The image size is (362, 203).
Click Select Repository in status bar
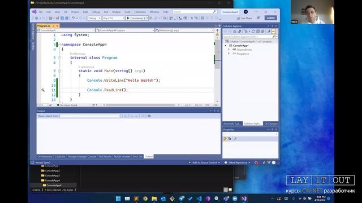238,162
